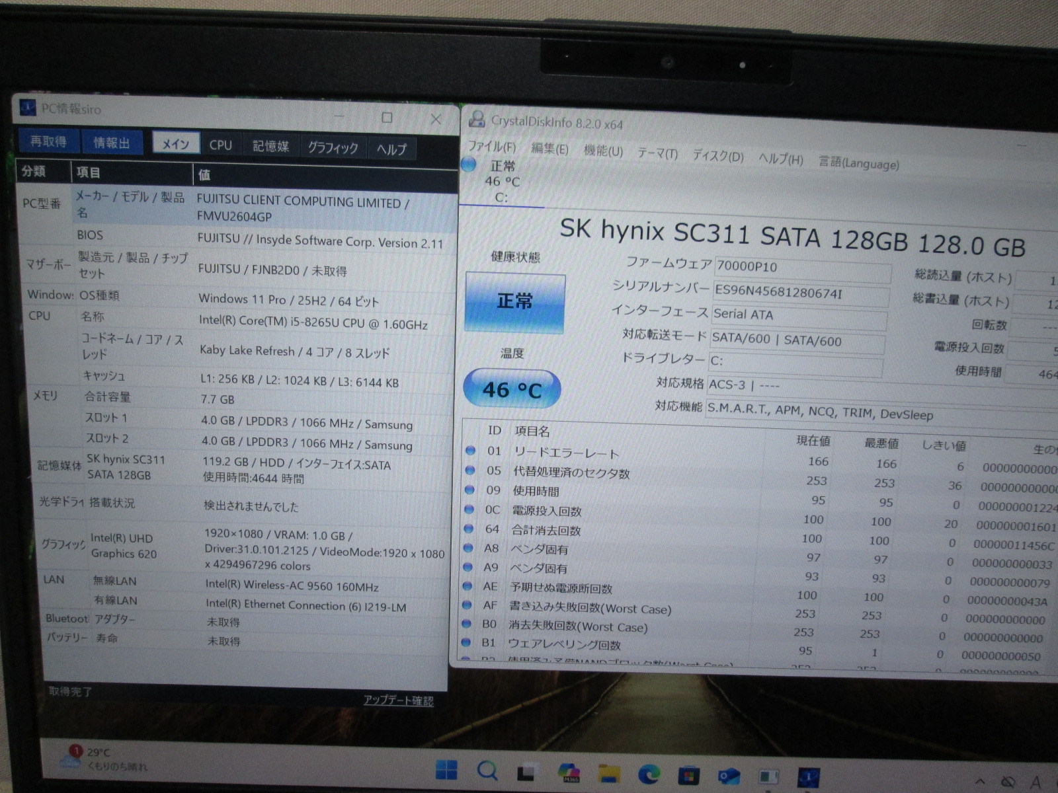Click the アップデート確認 link
This screenshot has height=793, width=1058.
pyautogui.click(x=398, y=700)
